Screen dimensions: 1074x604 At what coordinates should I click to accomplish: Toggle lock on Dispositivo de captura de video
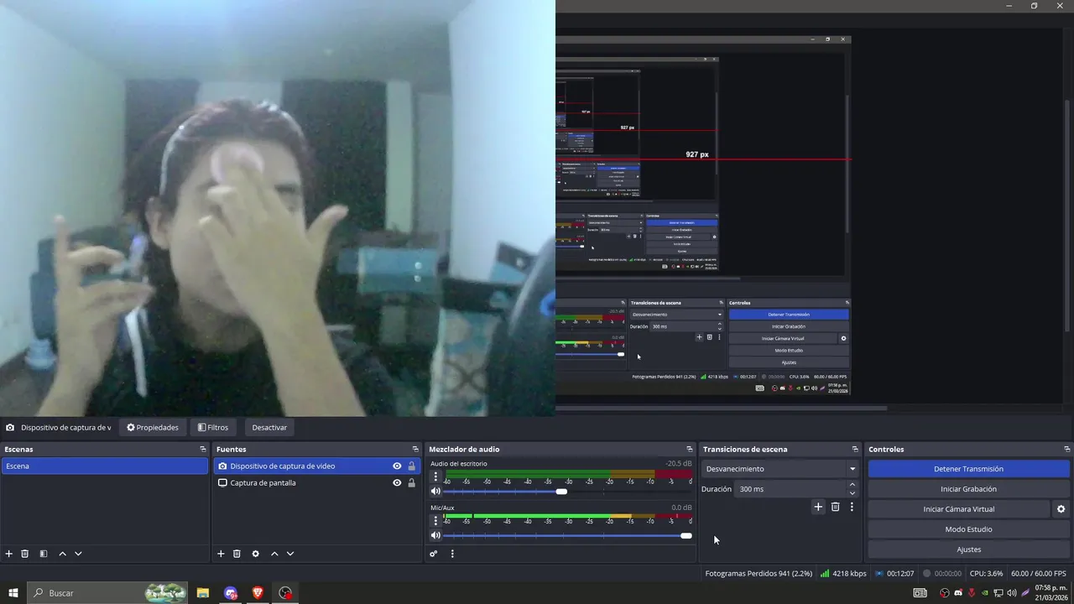pyautogui.click(x=411, y=466)
